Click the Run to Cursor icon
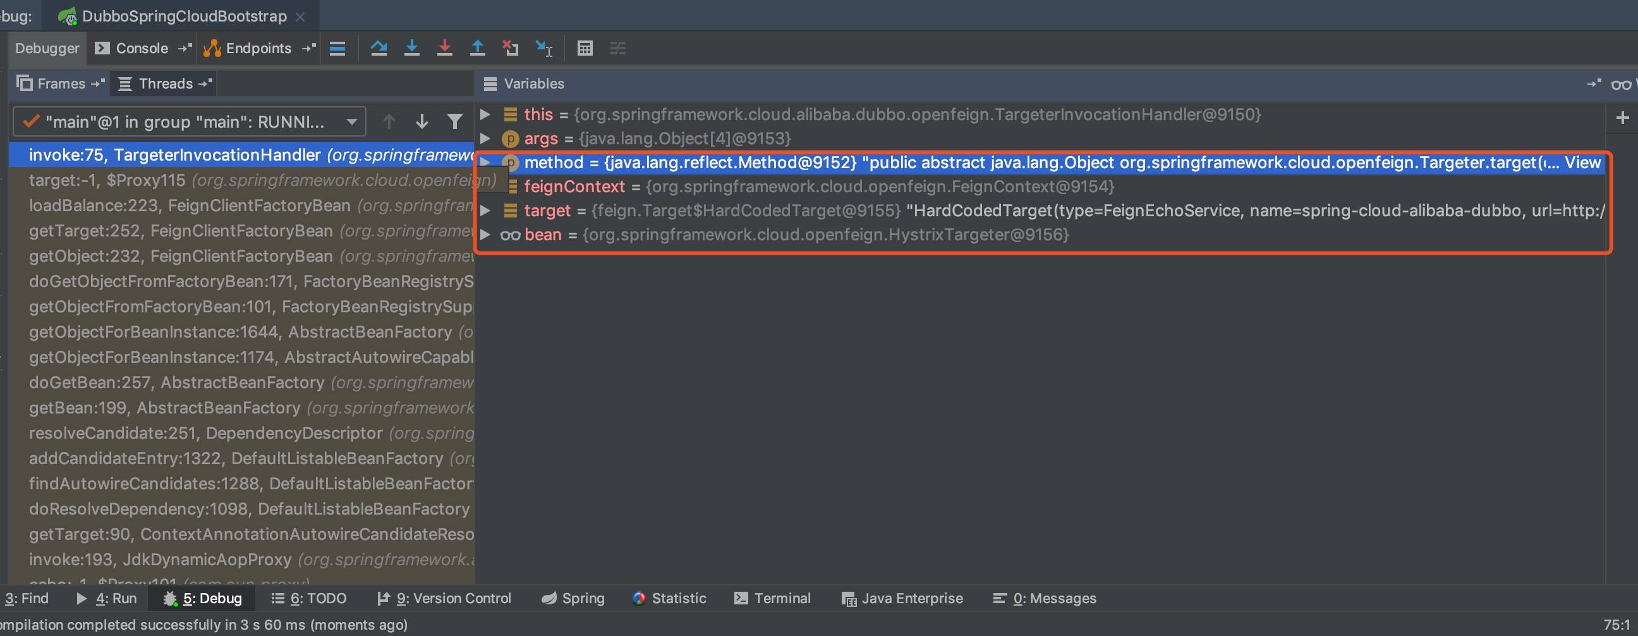Image resolution: width=1638 pixels, height=636 pixels. [x=543, y=48]
